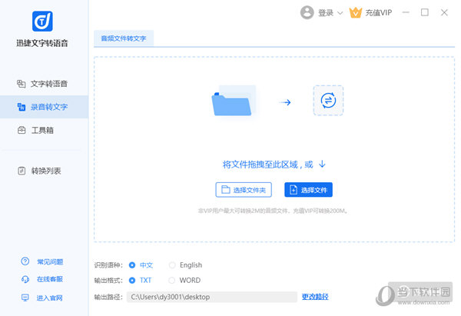The image size is (461, 316).
Task: Maximize the application window
Action: [425, 12]
